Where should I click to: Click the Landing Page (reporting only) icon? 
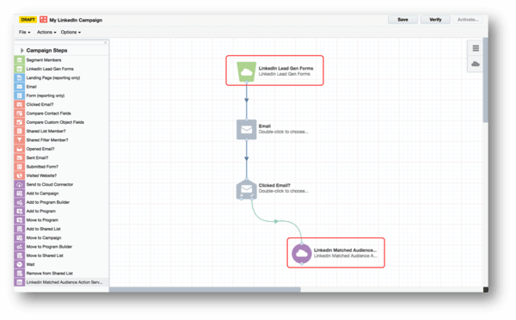click(x=20, y=77)
